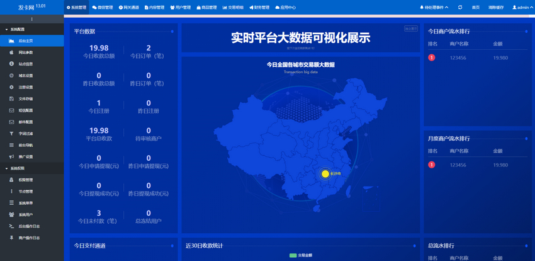Click the 邮件配置 envelope icon
This screenshot has width=535, height=261.
11,122
